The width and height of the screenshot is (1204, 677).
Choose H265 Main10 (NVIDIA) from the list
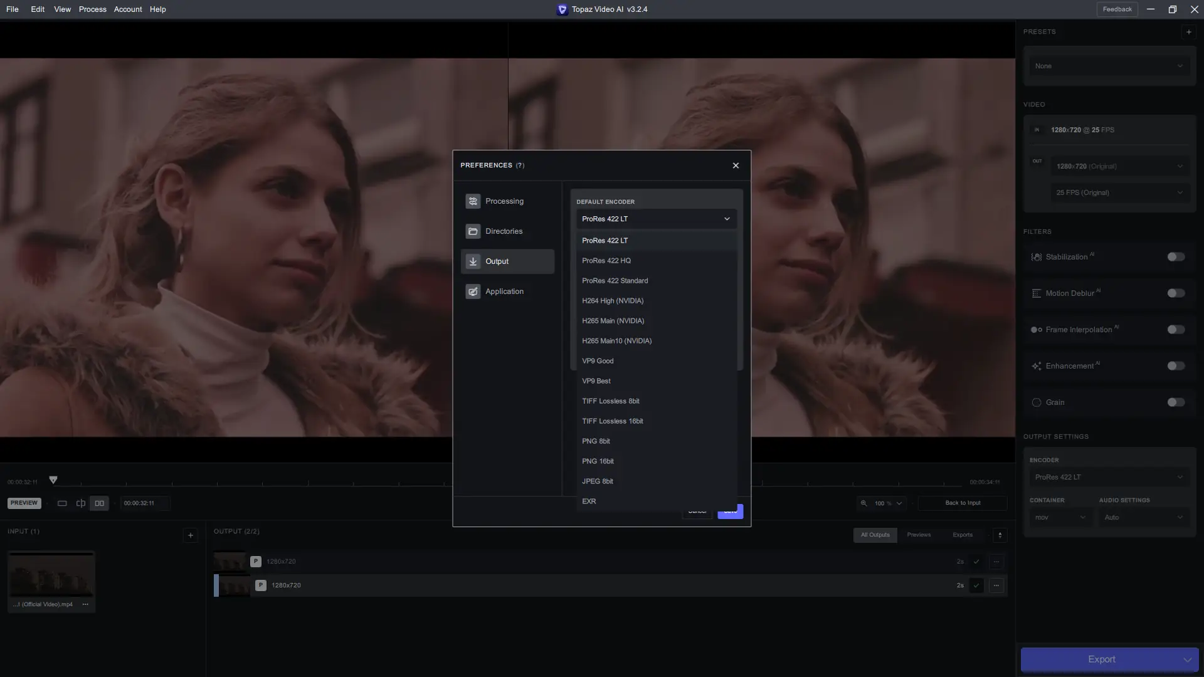tap(616, 341)
